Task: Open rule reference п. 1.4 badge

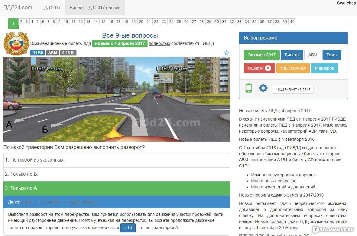Action: [x=128, y=228]
